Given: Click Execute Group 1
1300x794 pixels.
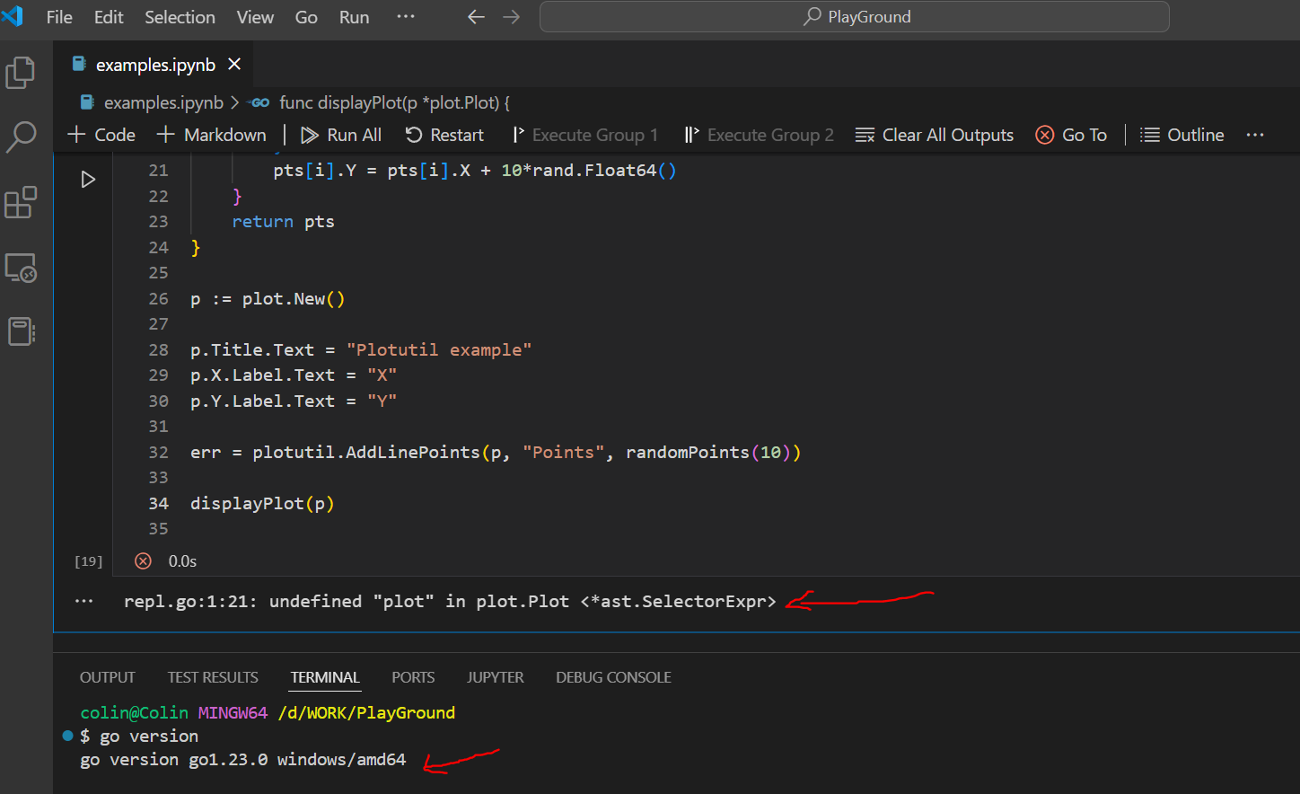Looking at the screenshot, I should 584,135.
